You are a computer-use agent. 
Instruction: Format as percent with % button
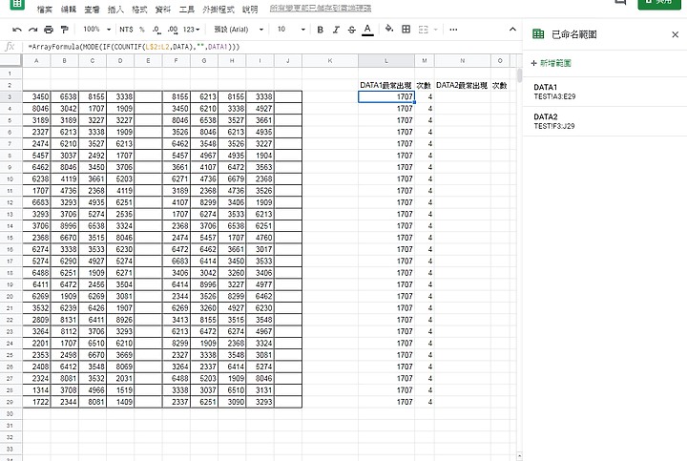(x=141, y=30)
